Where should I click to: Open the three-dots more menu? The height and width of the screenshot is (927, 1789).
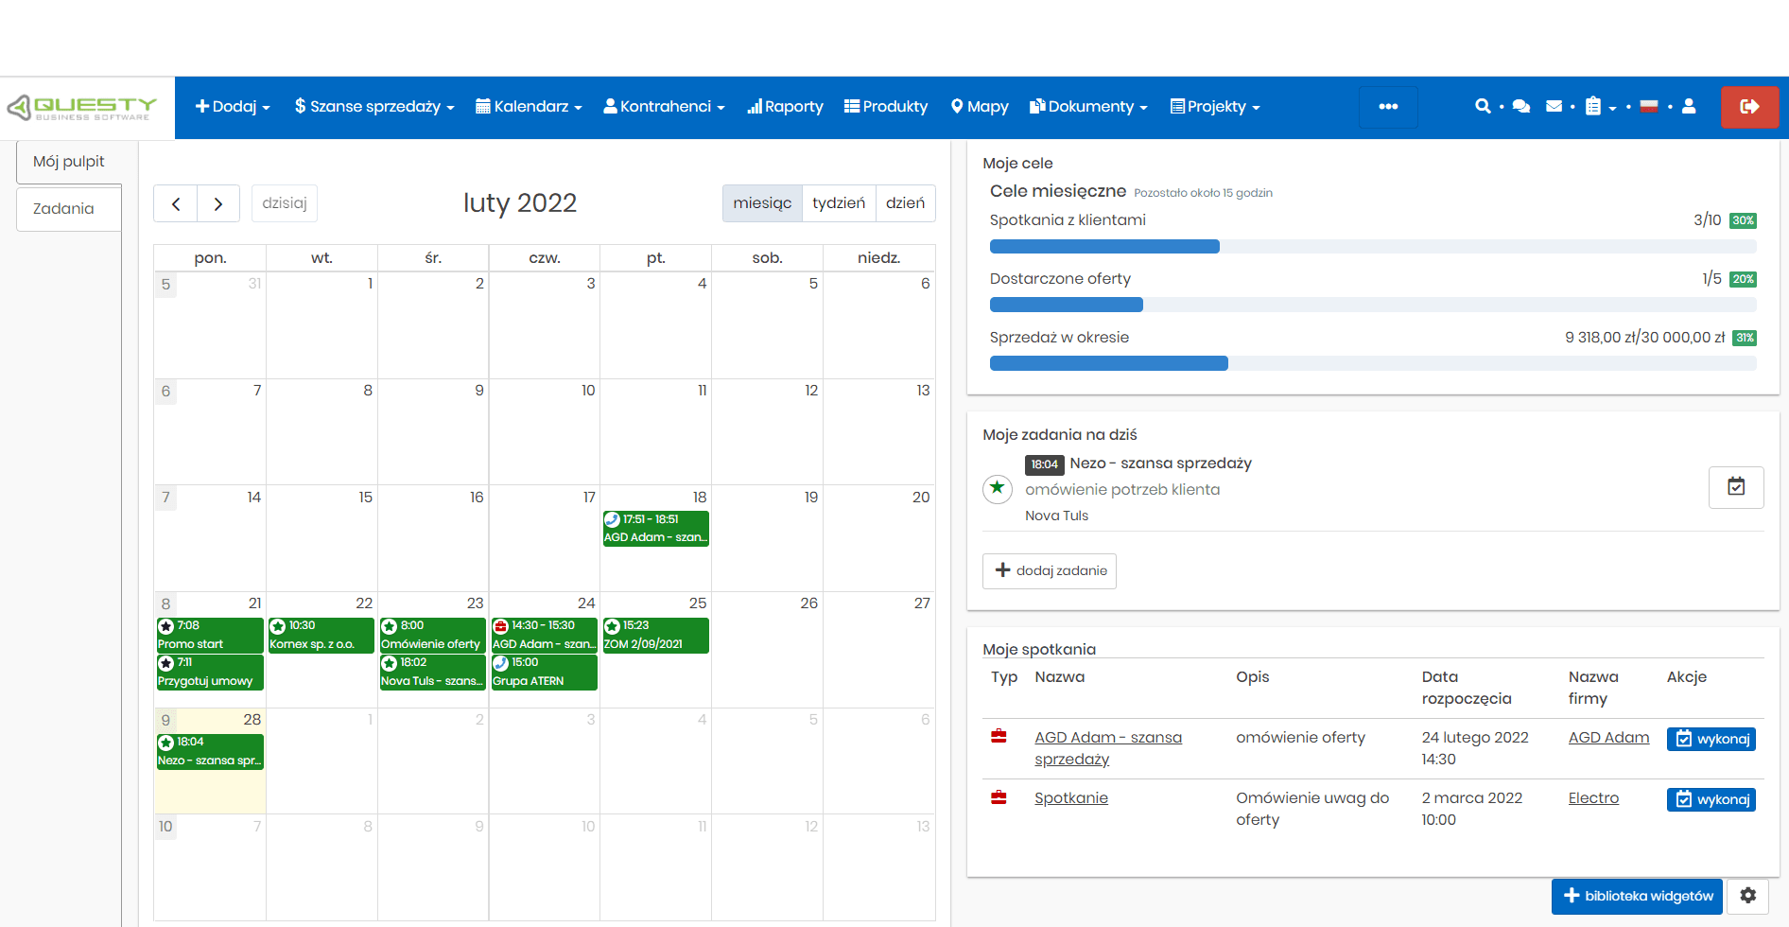click(x=1388, y=107)
